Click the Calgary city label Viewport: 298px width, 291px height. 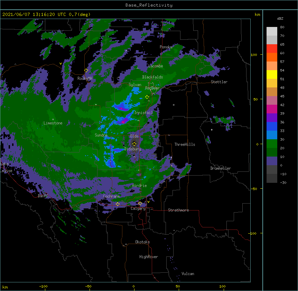[x=138, y=208]
